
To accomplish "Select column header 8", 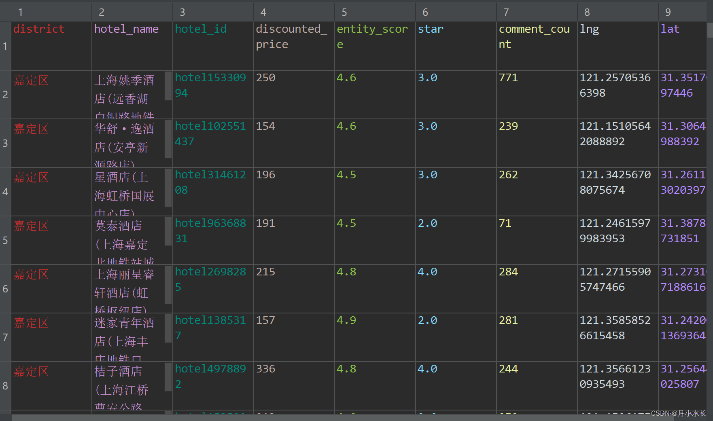I will tap(618, 12).
